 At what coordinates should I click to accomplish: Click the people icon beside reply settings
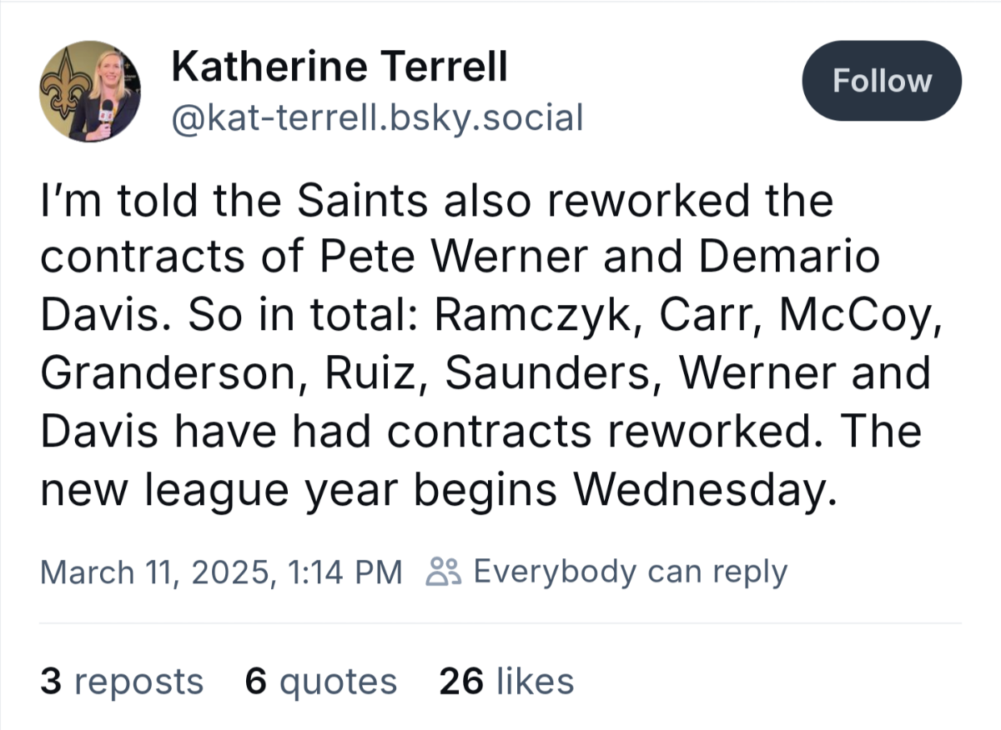coord(442,572)
